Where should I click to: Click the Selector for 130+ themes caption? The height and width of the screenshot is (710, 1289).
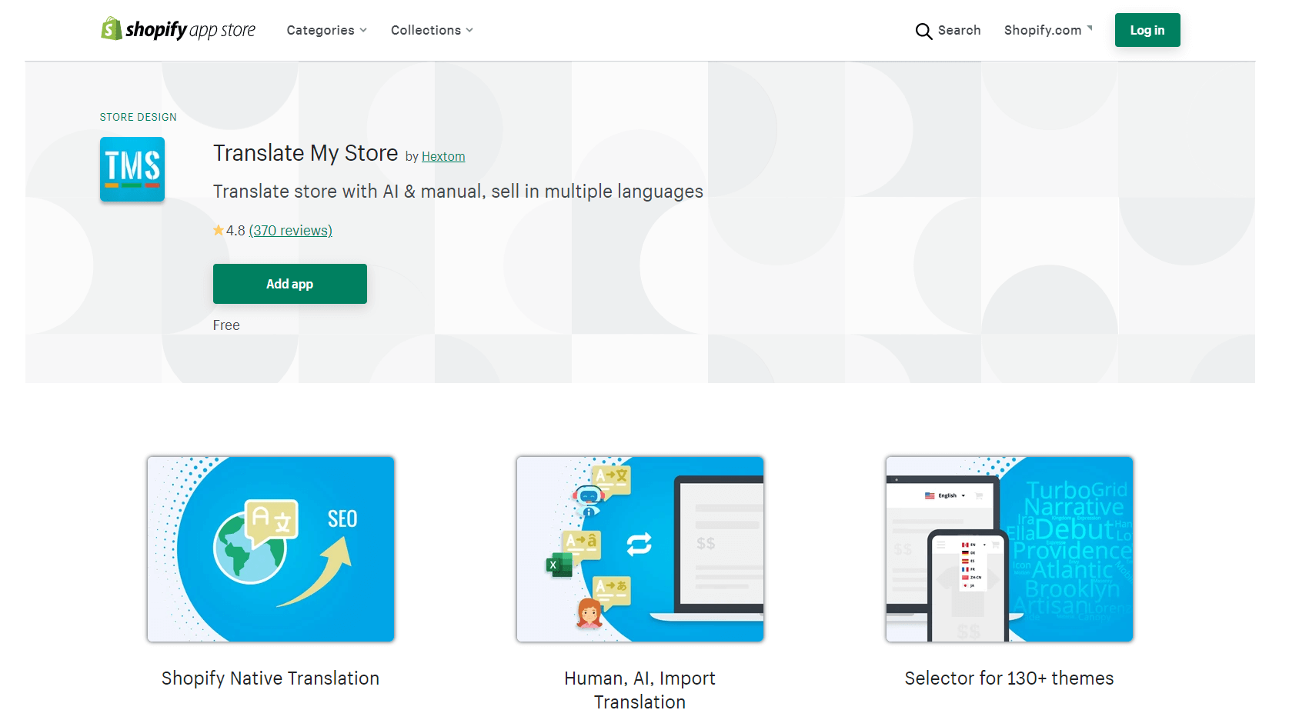(1010, 678)
